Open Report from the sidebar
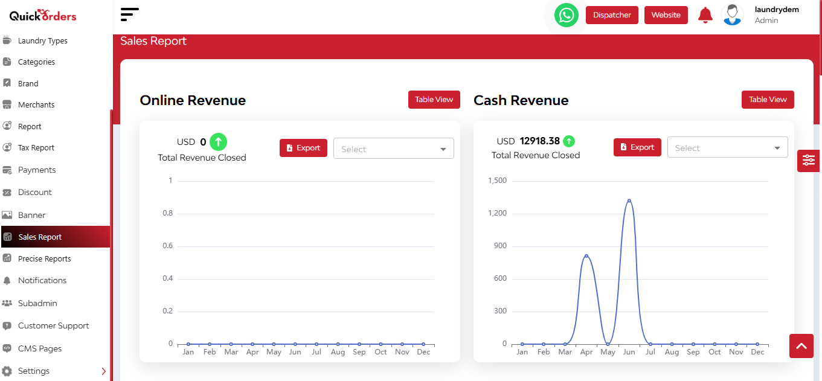Image resolution: width=822 pixels, height=381 pixels. [30, 126]
